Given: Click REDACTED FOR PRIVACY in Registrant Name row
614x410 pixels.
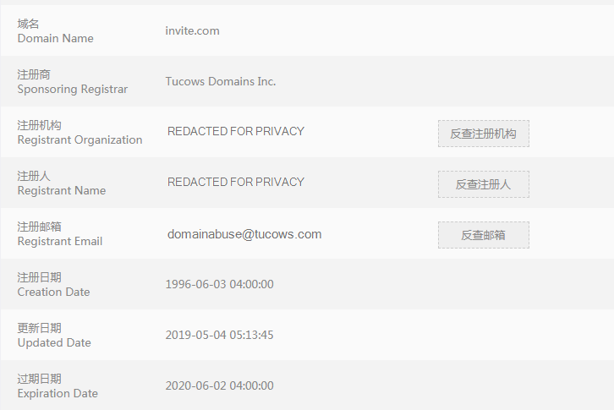Looking at the screenshot, I should pos(235,182).
